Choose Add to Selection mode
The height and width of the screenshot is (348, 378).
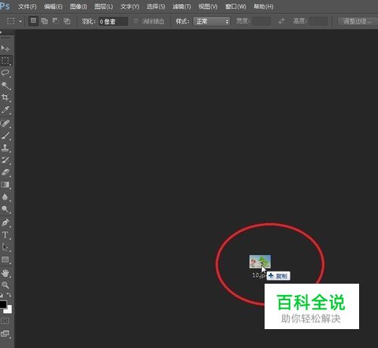45,21
